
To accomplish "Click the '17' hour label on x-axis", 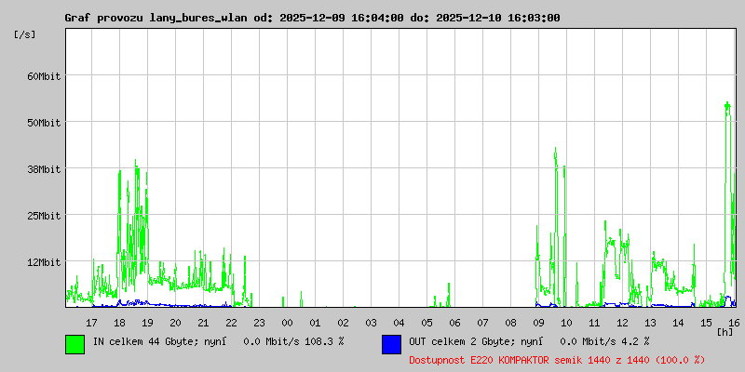I will 91,323.
